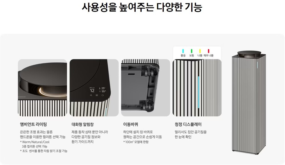Click the 이동바퀴 heading
Image resolution: width=285 pixels, height=165 pixels.
(x=131, y=125)
